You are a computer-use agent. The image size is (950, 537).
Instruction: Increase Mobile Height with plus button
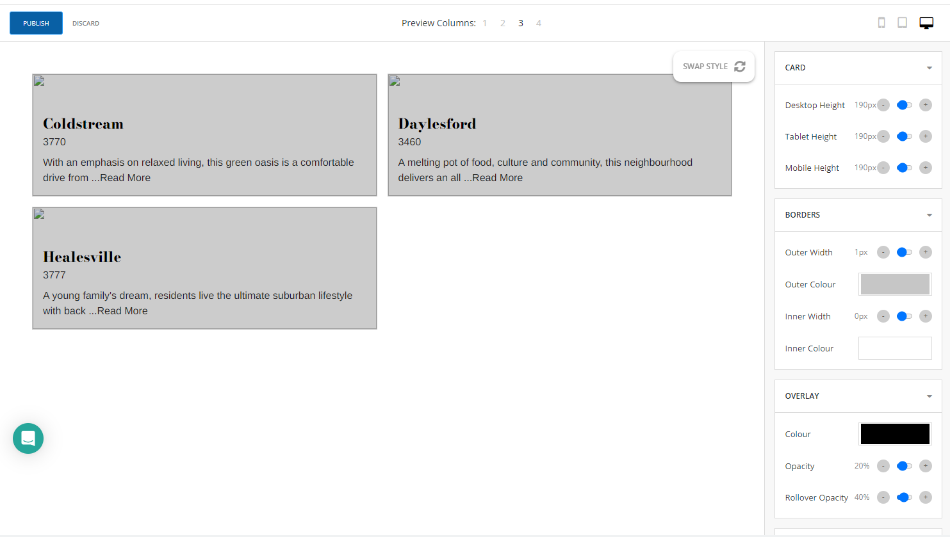coord(926,168)
